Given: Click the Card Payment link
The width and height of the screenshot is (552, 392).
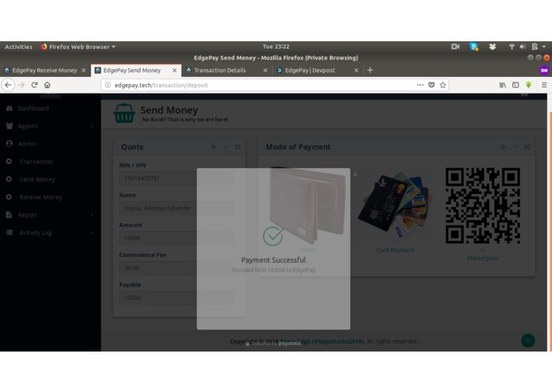Looking at the screenshot, I should tap(395, 250).
